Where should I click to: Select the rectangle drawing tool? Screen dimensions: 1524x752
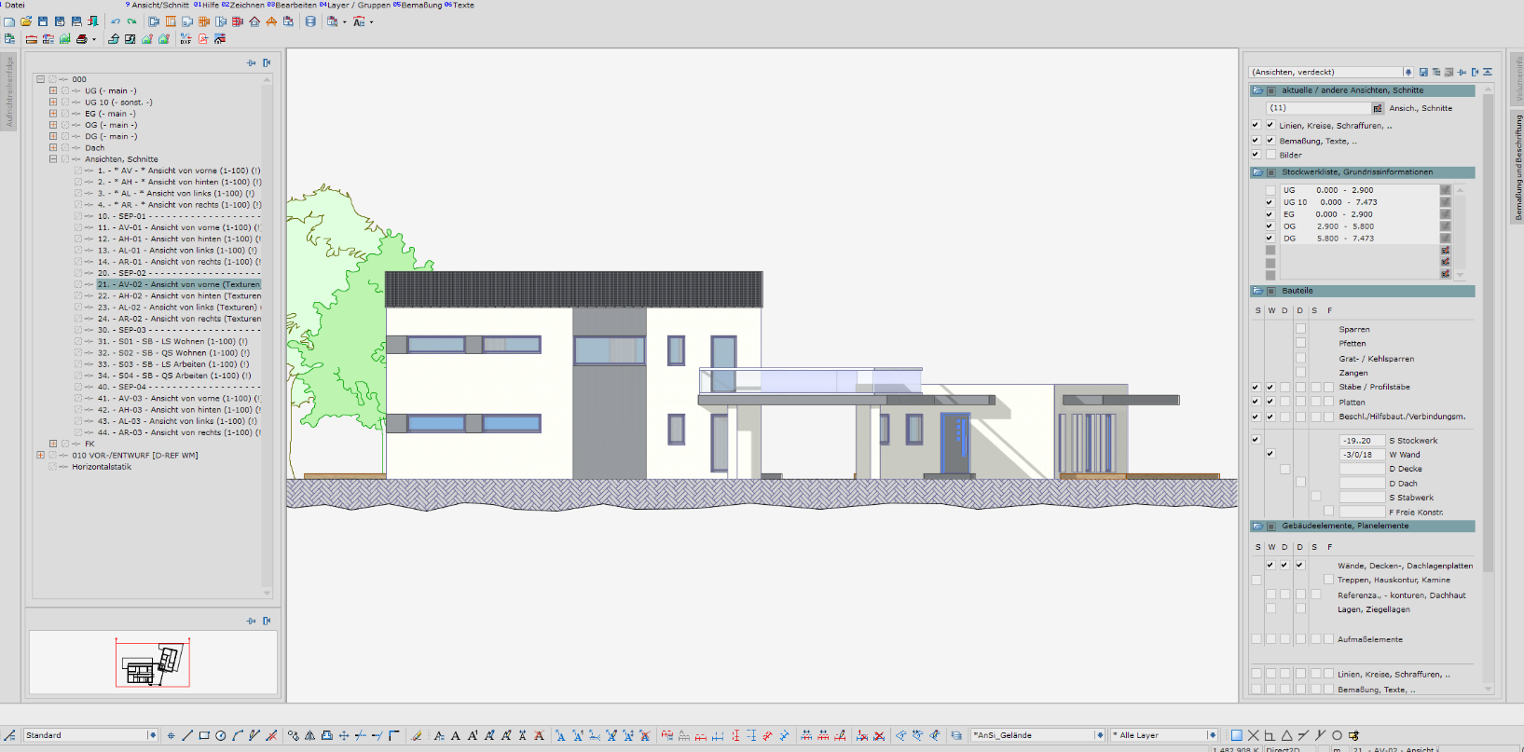(204, 735)
